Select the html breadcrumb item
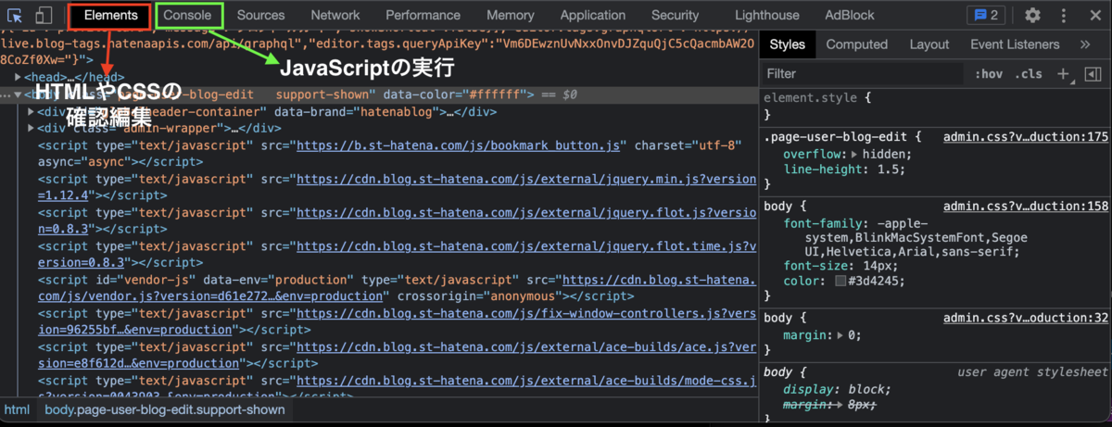The image size is (1112, 427). click(17, 409)
